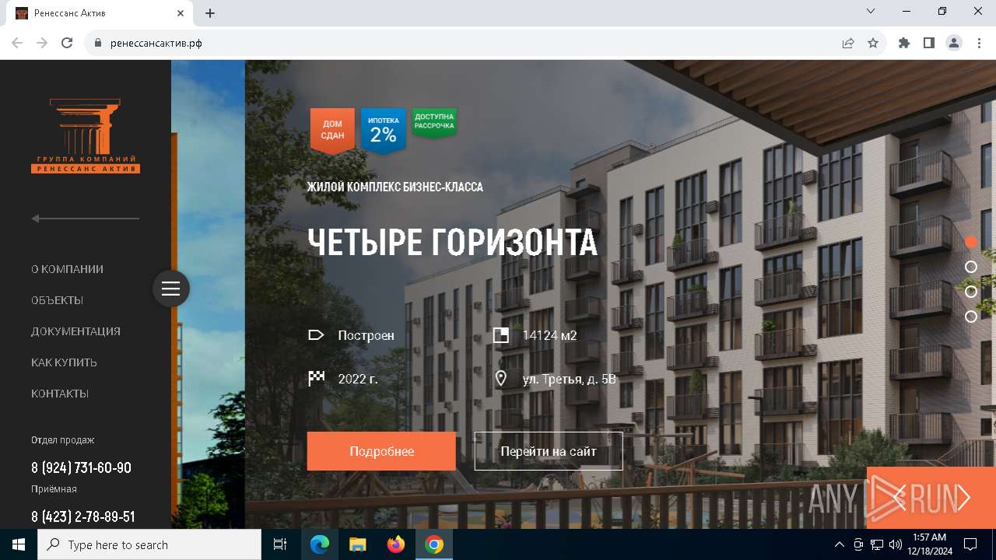This screenshot has width=996, height=560.
Task: Open the КАК КУПИТЬ menu item
Action: pos(64,362)
